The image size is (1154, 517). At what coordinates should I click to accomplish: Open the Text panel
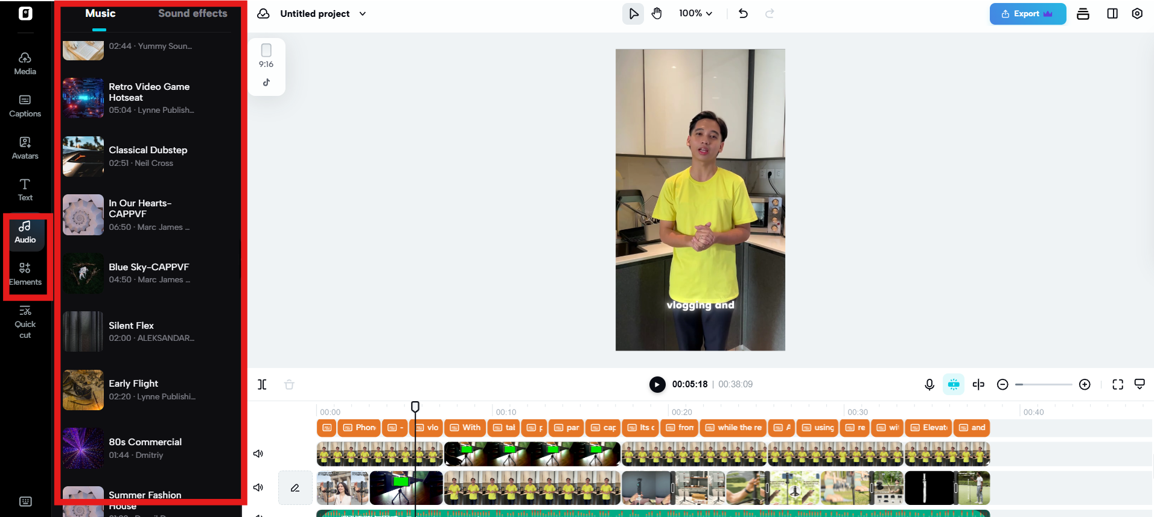pos(25,190)
